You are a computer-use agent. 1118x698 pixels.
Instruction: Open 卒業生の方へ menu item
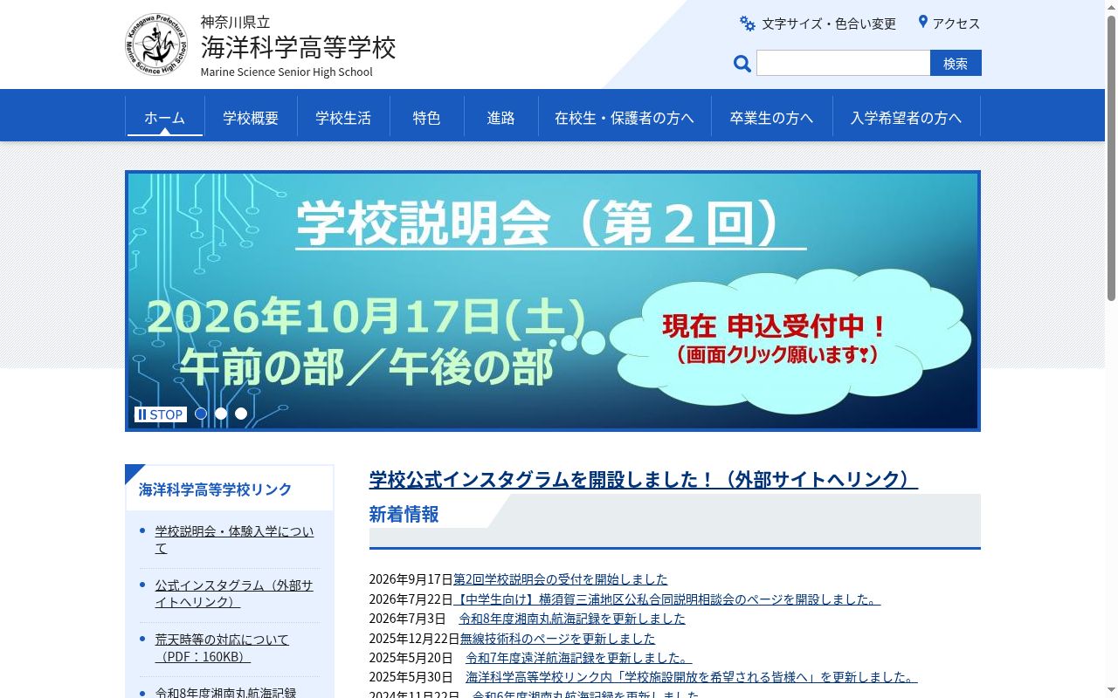coord(771,117)
